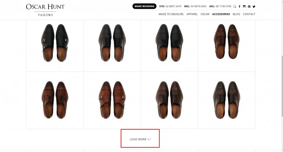Open the Made to Measure menu
The image size is (283, 152).
click(x=171, y=14)
